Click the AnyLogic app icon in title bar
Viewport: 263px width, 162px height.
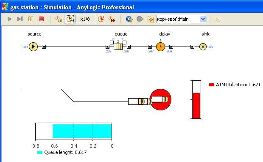[x=6, y=7]
